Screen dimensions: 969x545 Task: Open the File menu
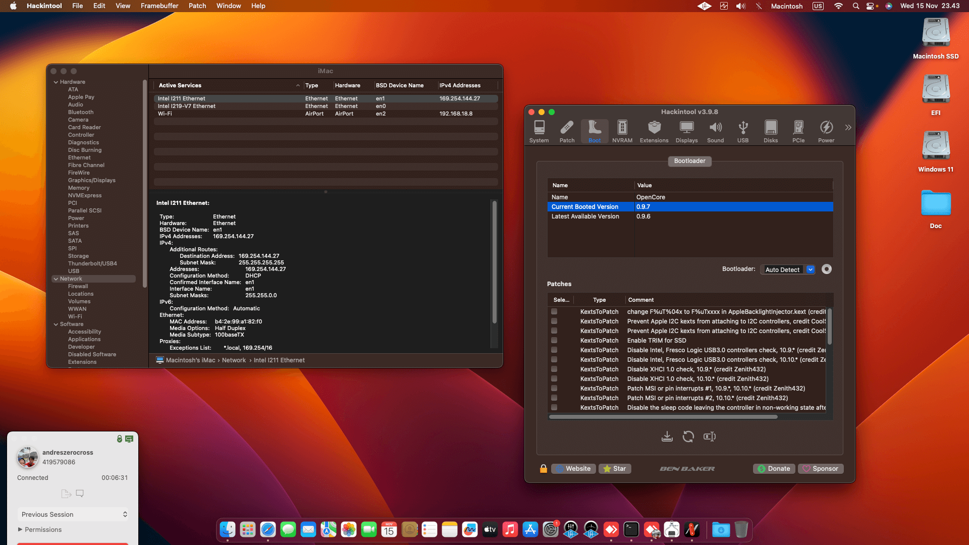click(x=77, y=6)
